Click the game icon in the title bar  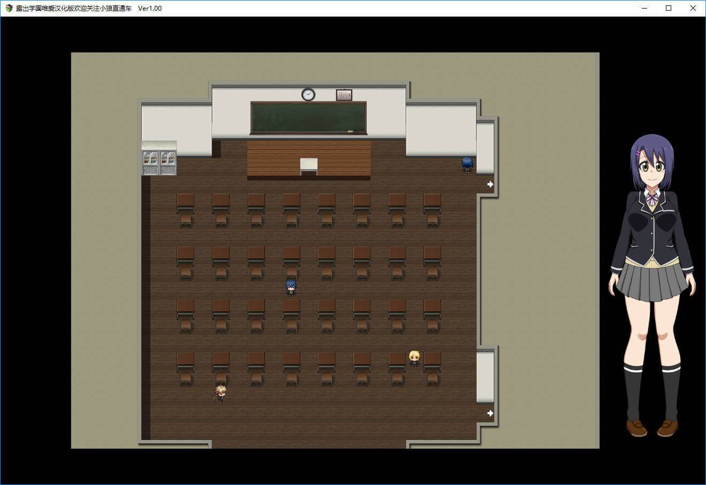click(x=9, y=8)
